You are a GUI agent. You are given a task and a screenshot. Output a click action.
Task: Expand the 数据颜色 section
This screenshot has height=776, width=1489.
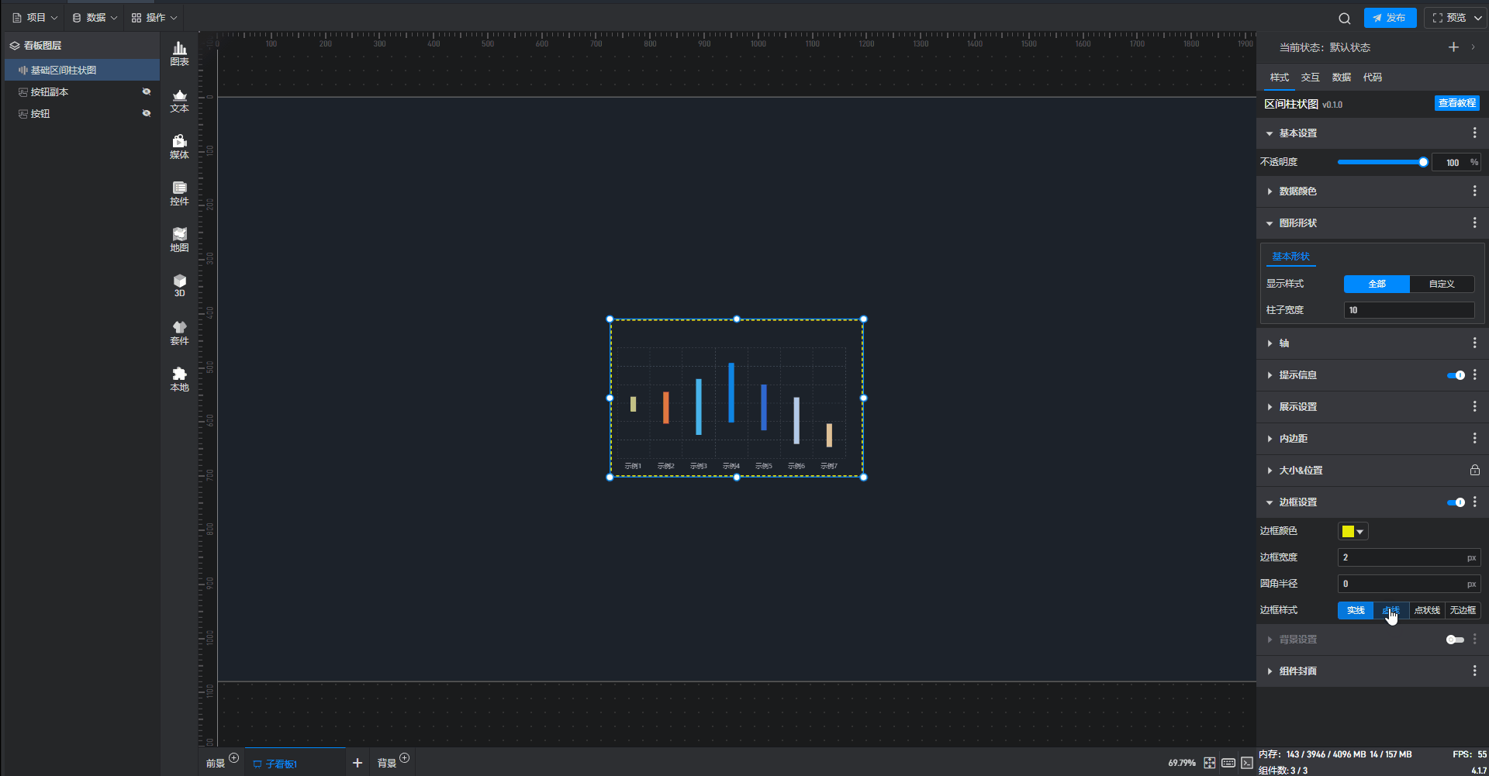pyautogui.click(x=1297, y=191)
